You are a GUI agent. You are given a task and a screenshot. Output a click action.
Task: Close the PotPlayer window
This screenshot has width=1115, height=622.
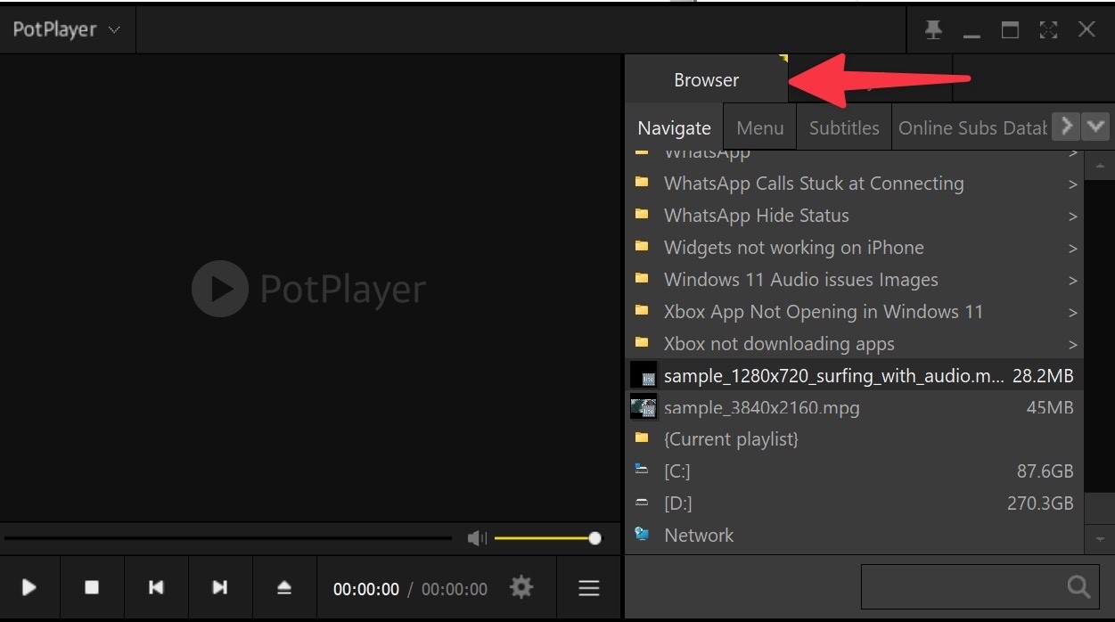[1086, 29]
